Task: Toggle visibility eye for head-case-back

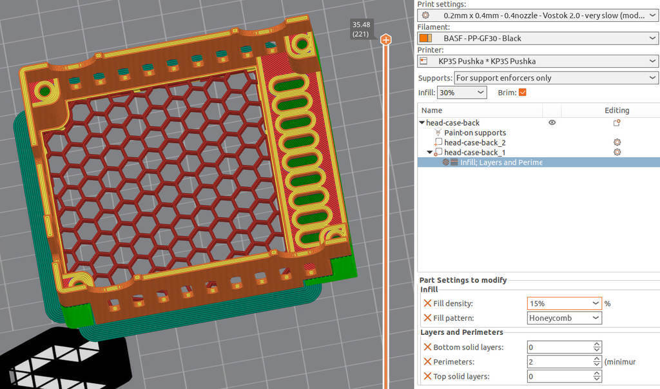Action: 552,122
